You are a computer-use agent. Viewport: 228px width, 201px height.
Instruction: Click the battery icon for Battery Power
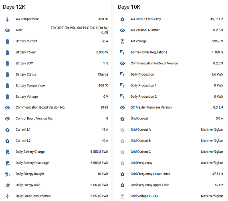[8, 52]
